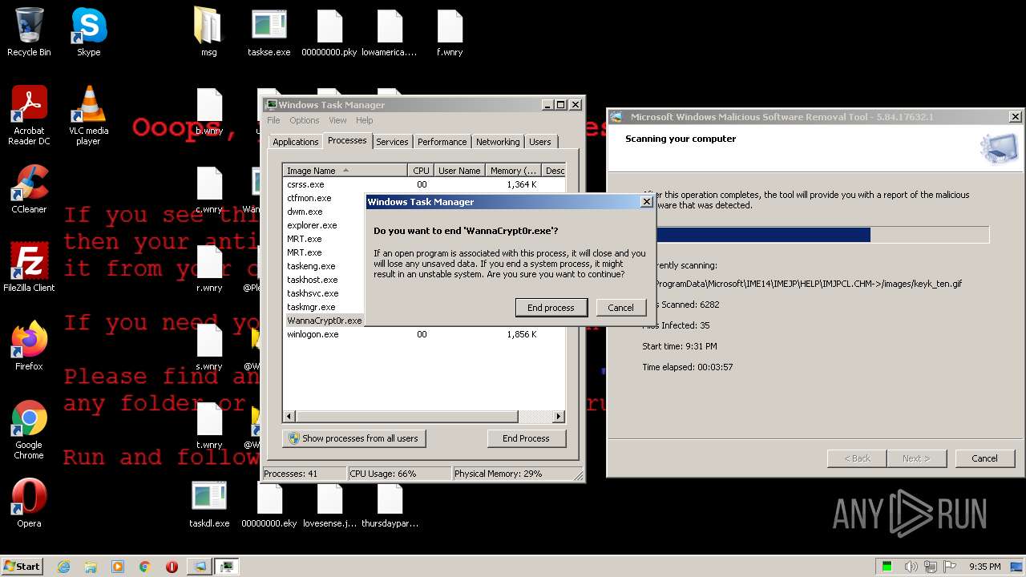Select the dwm.exe process row
The image size is (1026, 577).
(324, 212)
